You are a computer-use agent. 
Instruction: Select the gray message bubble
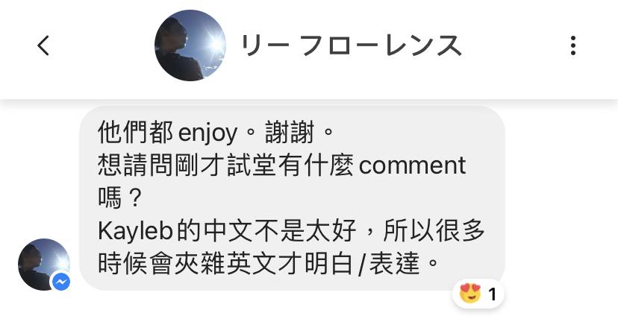coord(292,198)
